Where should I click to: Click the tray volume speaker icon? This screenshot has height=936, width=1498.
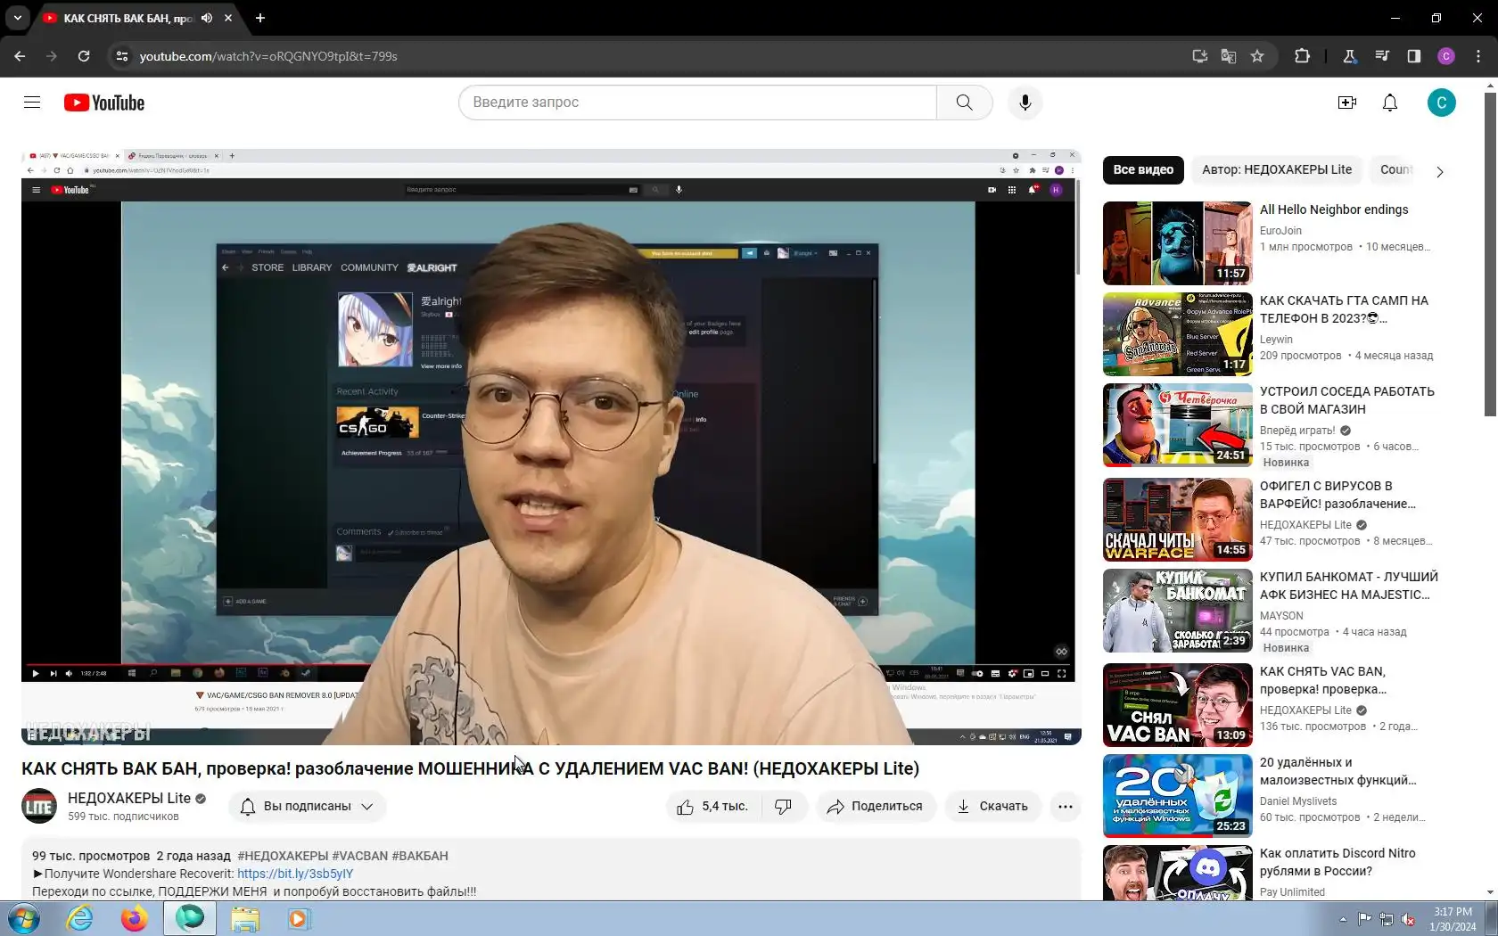point(1408,919)
